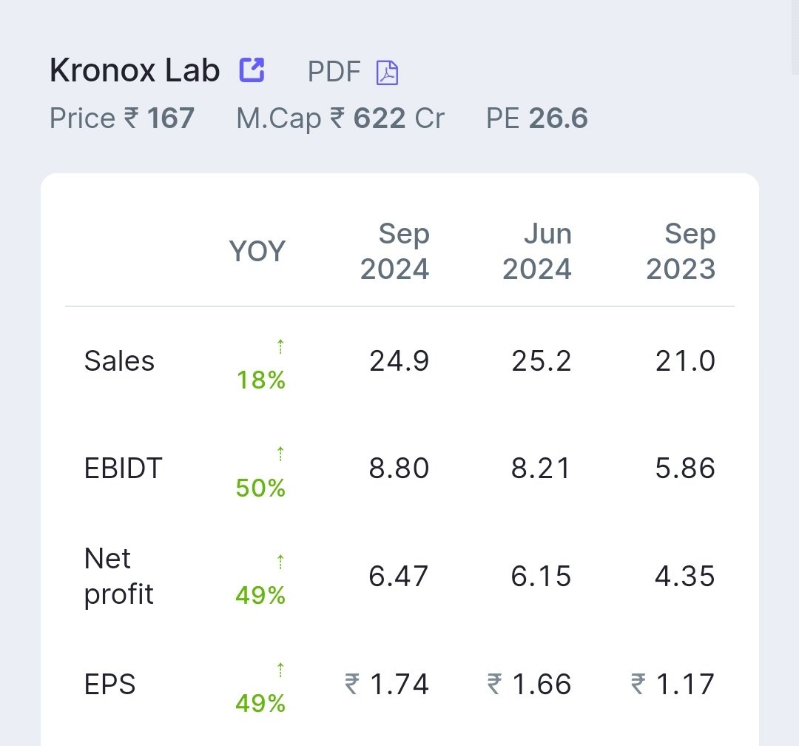Click the Kronox Lab company name
The height and width of the screenshot is (746, 799).
[x=135, y=70]
